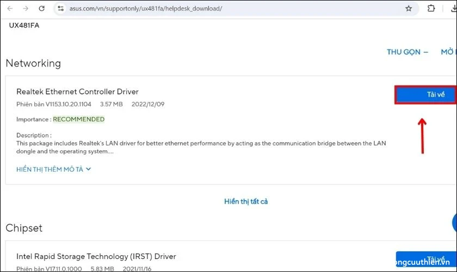Go back to the previous page
This screenshot has height=272, width=457.
click(x=10, y=9)
